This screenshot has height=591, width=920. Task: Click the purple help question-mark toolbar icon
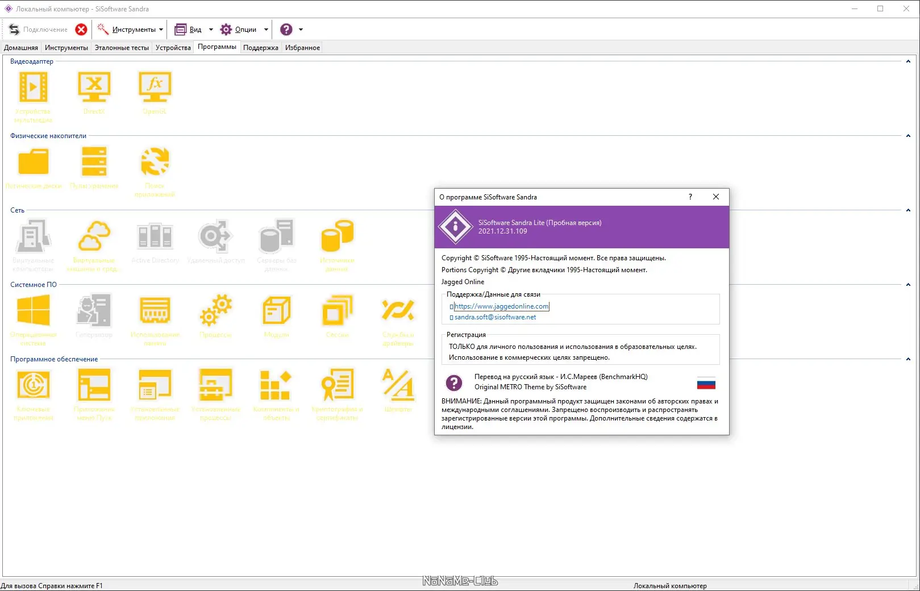286,30
